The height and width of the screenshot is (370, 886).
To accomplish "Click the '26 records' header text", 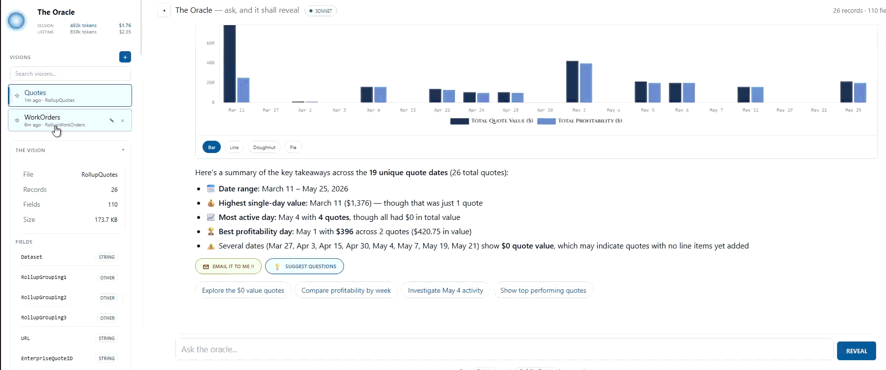I will click(x=848, y=10).
